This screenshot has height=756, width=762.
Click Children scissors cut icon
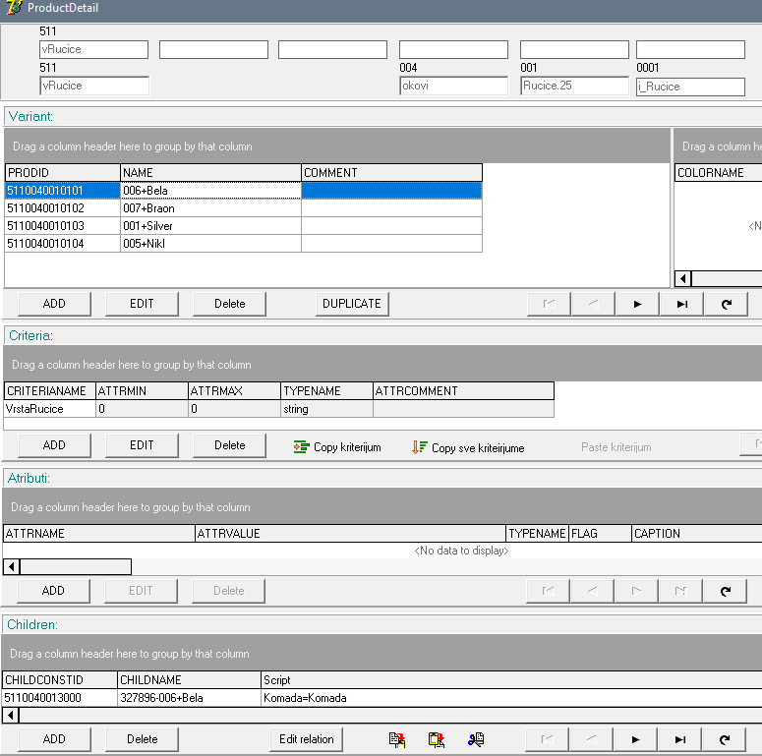(476, 739)
